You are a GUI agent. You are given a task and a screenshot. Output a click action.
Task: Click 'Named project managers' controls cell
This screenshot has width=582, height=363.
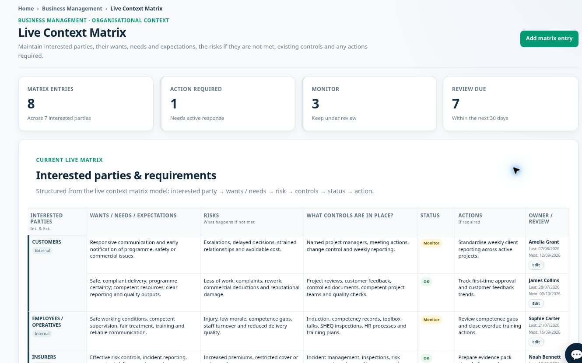click(x=360, y=255)
